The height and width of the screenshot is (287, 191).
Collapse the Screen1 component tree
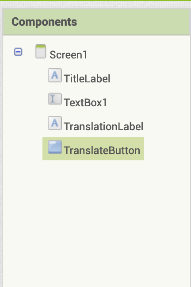click(x=18, y=52)
